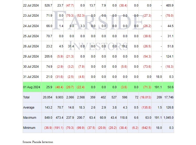
Task: Click the Total row label
Action: 27,97
